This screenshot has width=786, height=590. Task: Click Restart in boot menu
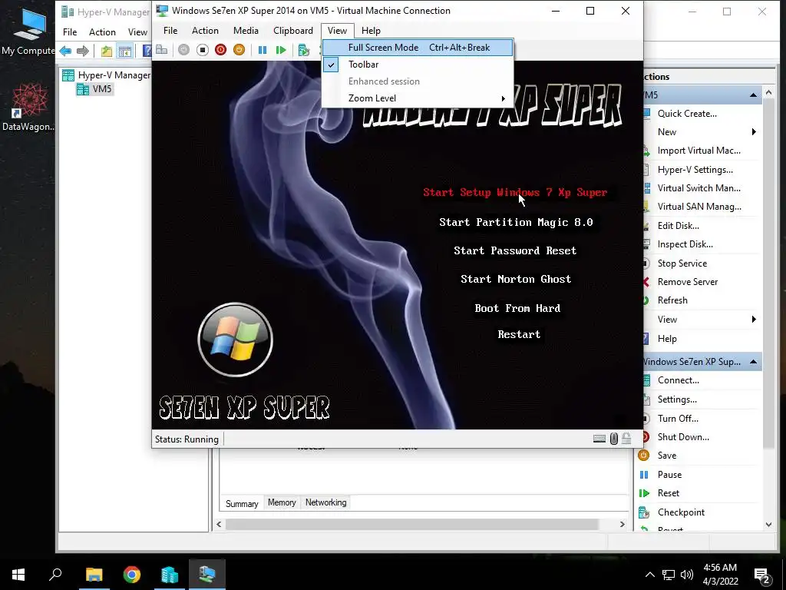coord(519,334)
